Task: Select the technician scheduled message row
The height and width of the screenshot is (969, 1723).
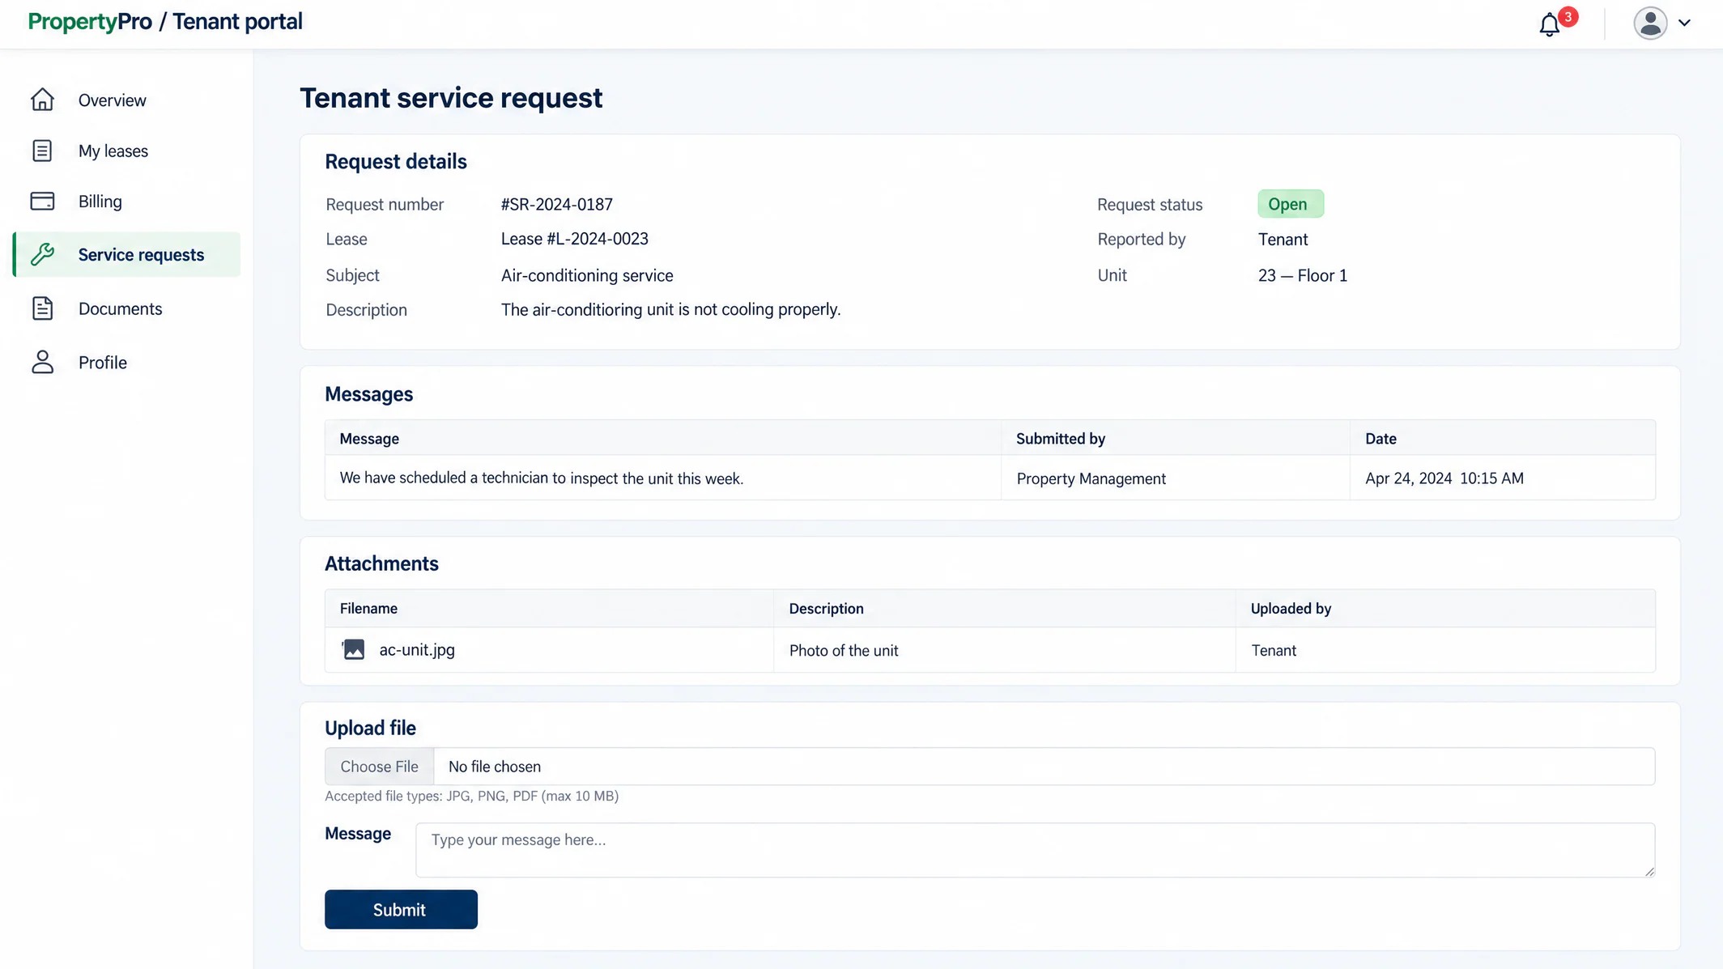Action: pyautogui.click(x=989, y=478)
